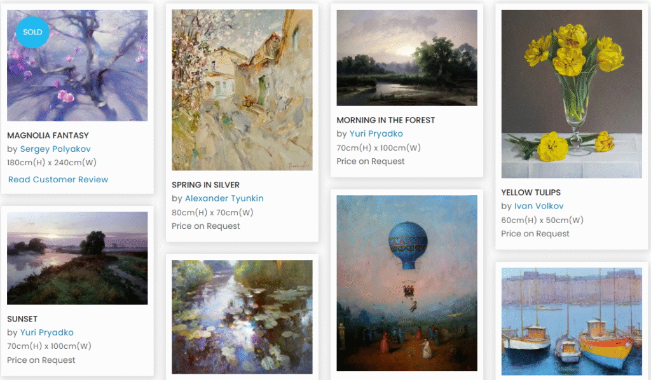The image size is (651, 380).
Task: Open the harbor boats painting thumbnail
Action: point(572,321)
